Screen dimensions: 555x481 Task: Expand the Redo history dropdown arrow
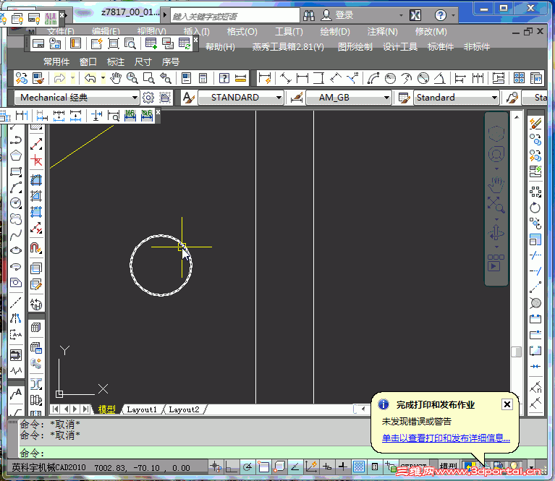72,77
